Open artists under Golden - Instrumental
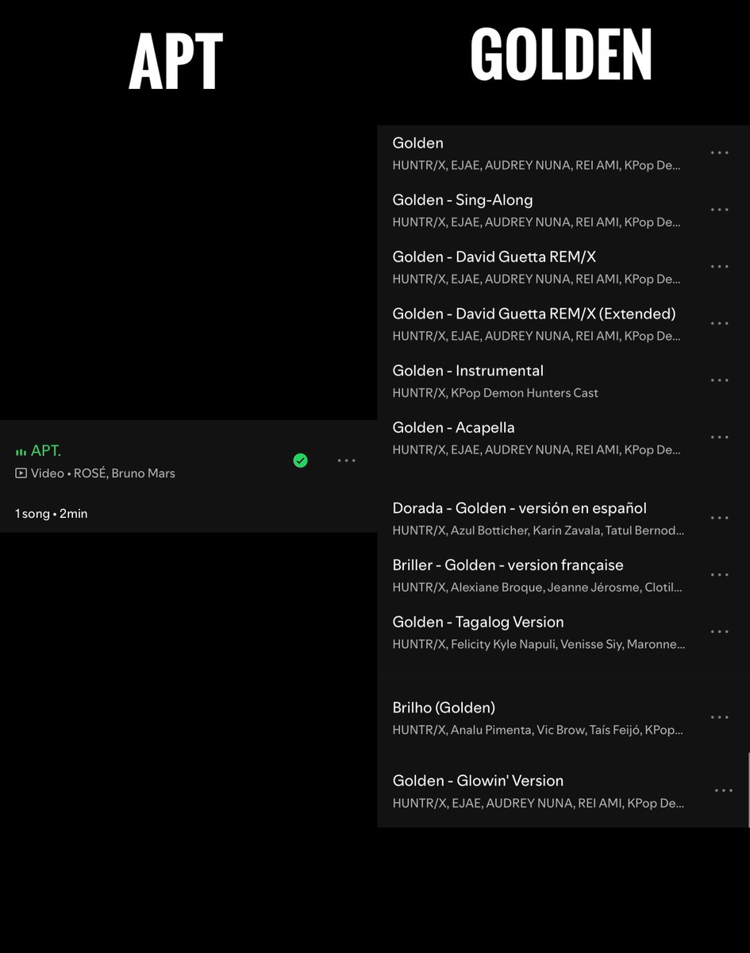 495,393
